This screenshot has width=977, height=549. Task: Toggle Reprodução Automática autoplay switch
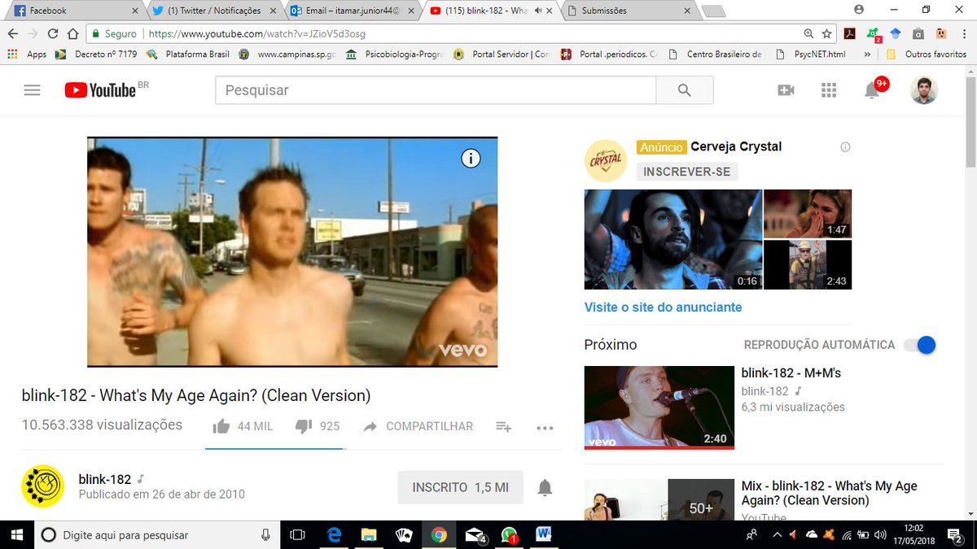[x=920, y=345]
